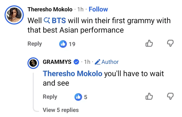Open the BTS search magnifier icon
Image resolution: width=182 pixels, height=117 pixels.
tap(47, 20)
